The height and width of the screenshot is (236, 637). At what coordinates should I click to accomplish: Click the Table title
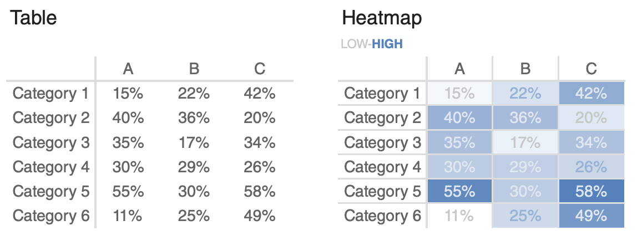[x=34, y=18]
